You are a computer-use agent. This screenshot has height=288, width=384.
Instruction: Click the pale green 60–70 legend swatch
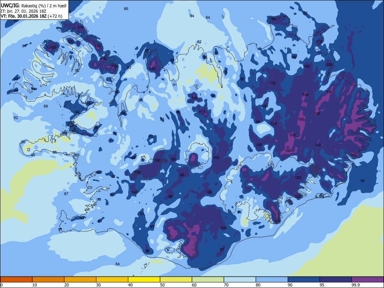[208, 280]
